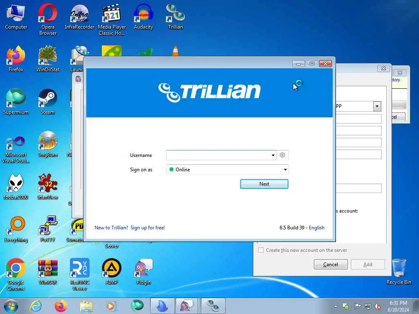This screenshot has height=314, width=419.
Task: Open Internet Explorer from the taskbar
Action: tap(36, 306)
